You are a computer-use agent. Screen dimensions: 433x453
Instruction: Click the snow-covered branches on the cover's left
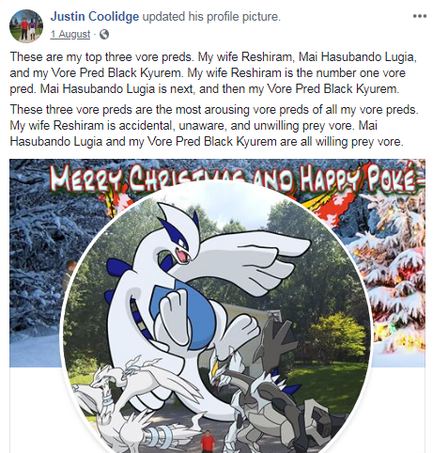tap(39, 244)
